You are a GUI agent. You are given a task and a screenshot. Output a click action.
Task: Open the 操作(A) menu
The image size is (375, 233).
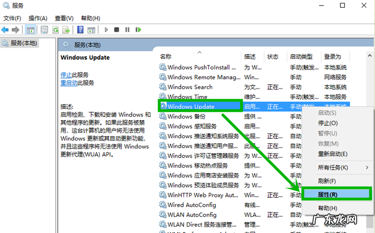[38, 18]
